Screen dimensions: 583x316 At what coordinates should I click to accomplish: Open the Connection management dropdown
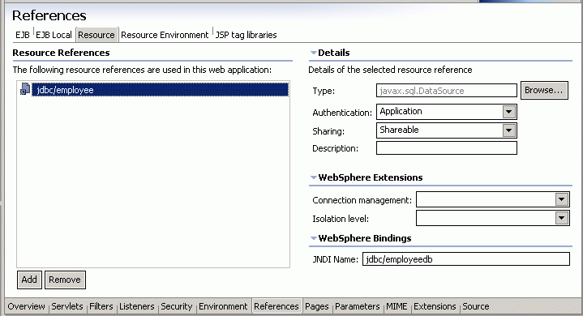[x=561, y=199]
